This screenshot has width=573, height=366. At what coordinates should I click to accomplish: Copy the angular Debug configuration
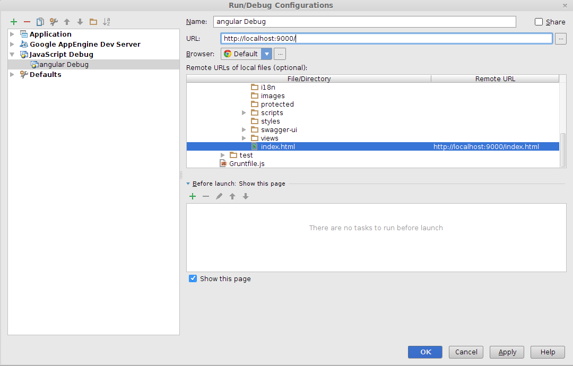pos(40,22)
